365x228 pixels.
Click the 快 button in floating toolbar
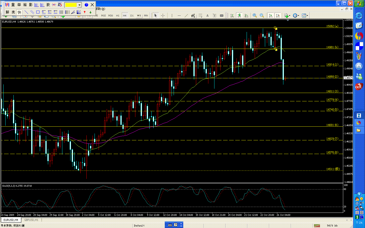click(x=19, y=12)
